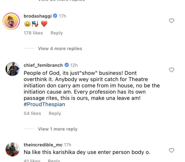Click the 12h timestamp on chief_femibranch's comment
This screenshot has width=185, height=162.
(74, 65)
